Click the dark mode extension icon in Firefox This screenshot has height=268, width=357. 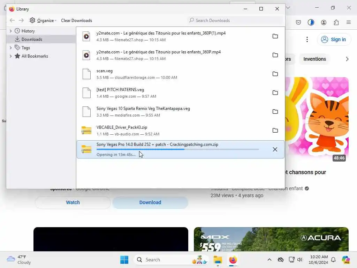311,22
